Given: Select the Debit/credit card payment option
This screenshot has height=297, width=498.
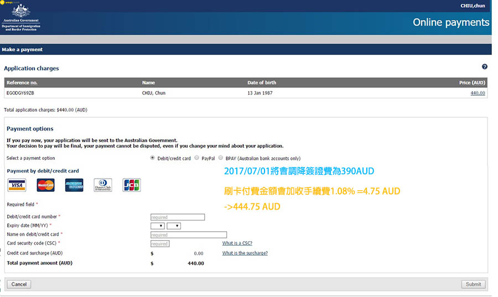Looking at the screenshot, I should (x=153, y=158).
